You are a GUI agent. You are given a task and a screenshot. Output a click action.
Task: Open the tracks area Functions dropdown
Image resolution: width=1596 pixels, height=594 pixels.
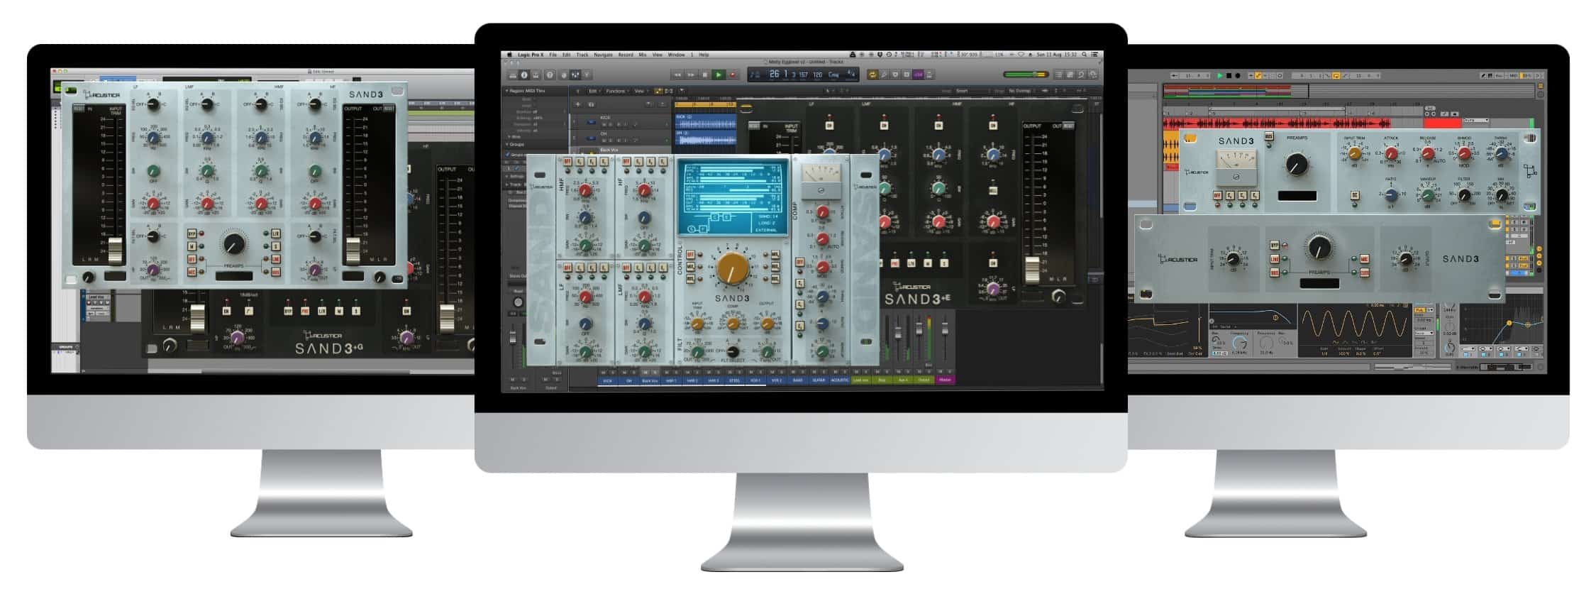tap(617, 91)
